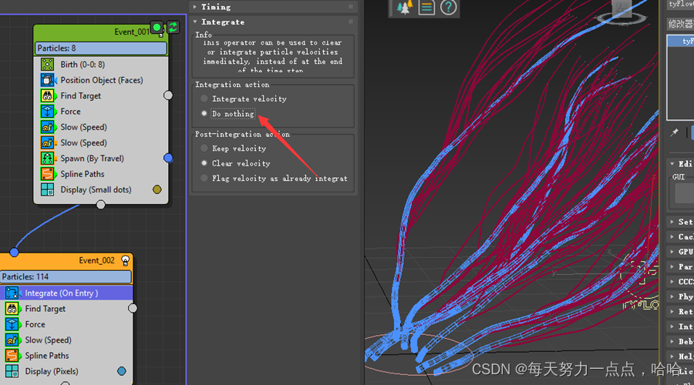This screenshot has height=385, width=694.
Task: Expand the Ret rollout in right panel
Action: [x=672, y=312]
